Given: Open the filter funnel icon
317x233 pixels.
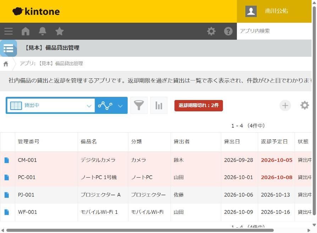Looking at the screenshot, I should pyautogui.click(x=139, y=105).
